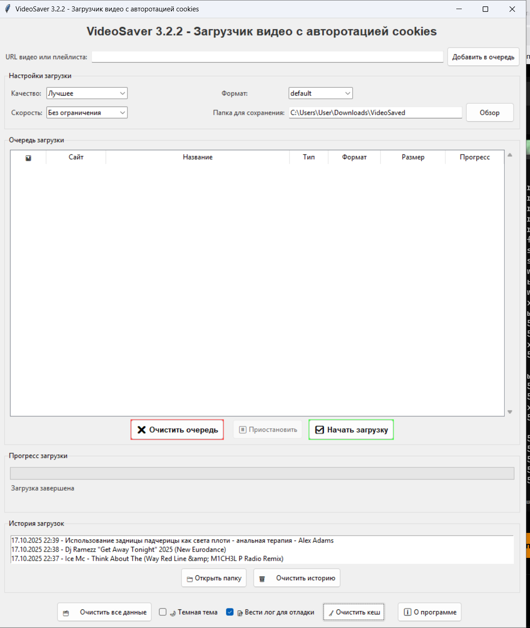Expand the Формат dropdown set to default
Viewport: 530px width, 628px height.
pyautogui.click(x=320, y=93)
